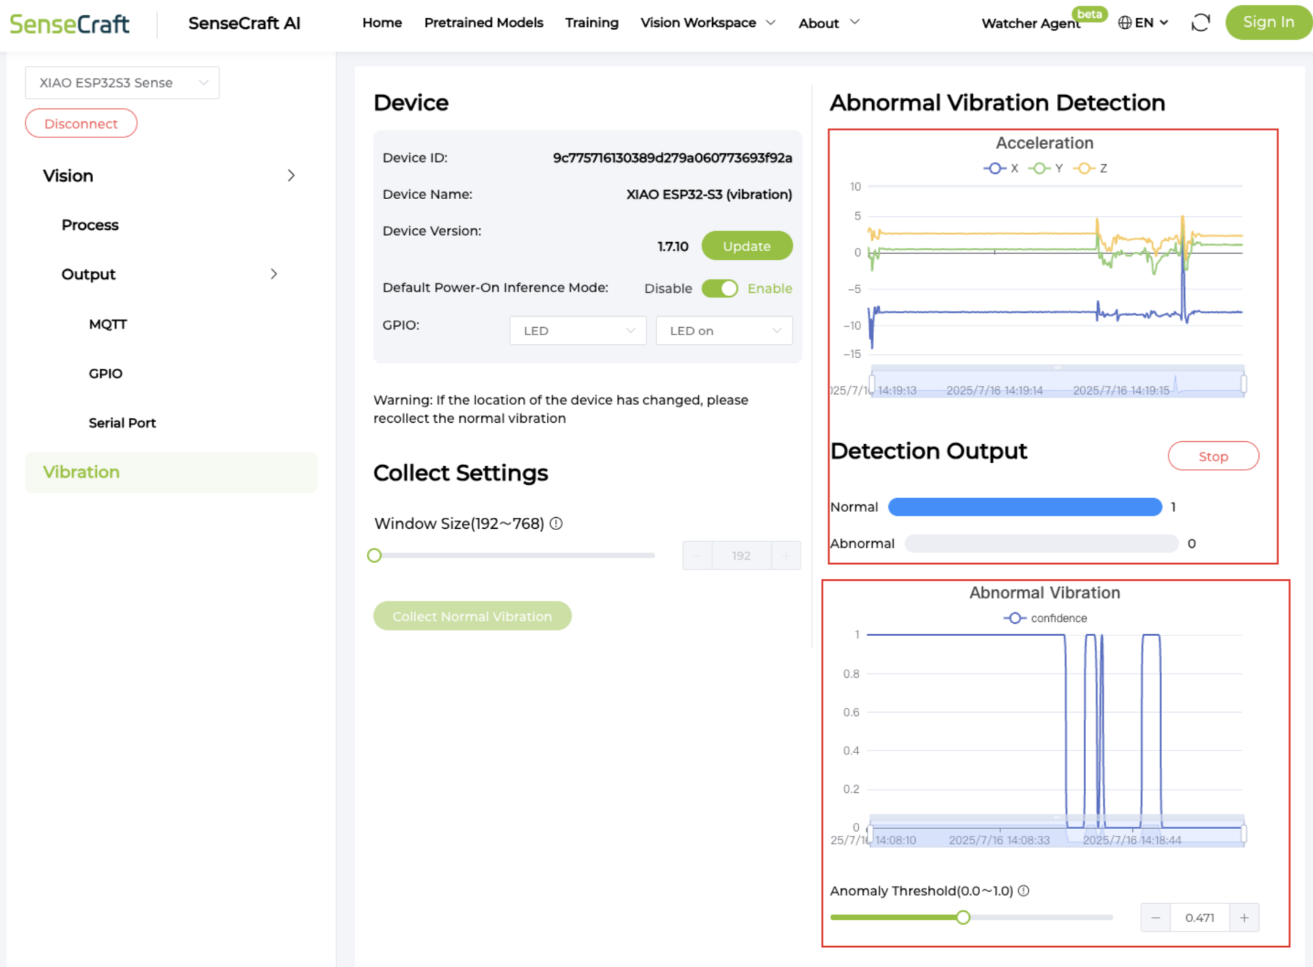Image resolution: width=1313 pixels, height=967 pixels.
Task: Open the XIAO ESP32S3 Sense device dropdown
Action: [x=122, y=83]
